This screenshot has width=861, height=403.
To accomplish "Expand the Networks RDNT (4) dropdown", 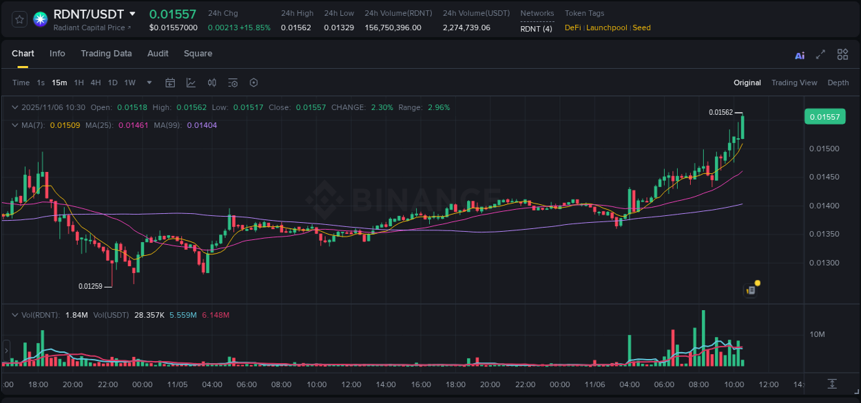I will click(x=537, y=29).
